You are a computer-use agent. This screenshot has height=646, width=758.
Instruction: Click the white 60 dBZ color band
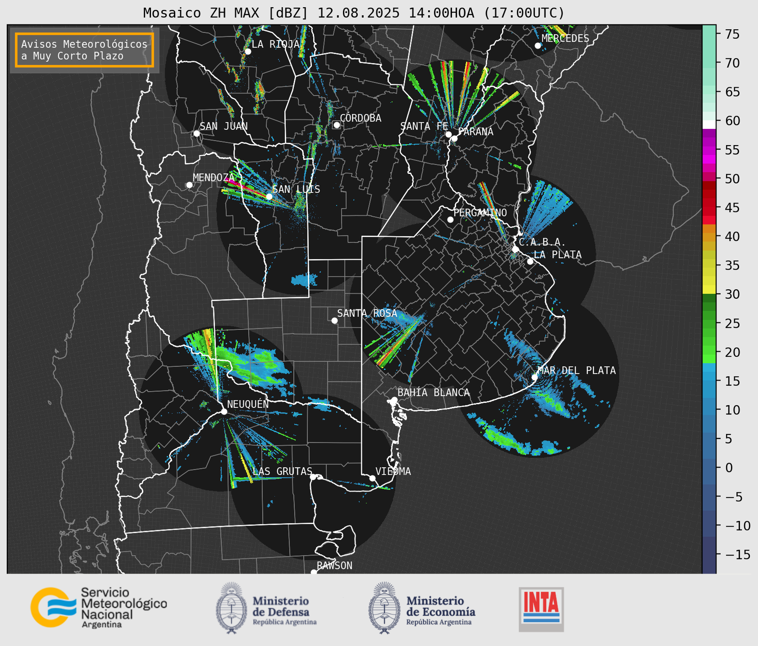709,124
